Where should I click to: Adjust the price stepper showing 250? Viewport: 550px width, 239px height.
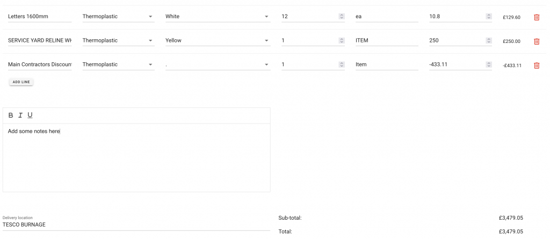pos(488,41)
